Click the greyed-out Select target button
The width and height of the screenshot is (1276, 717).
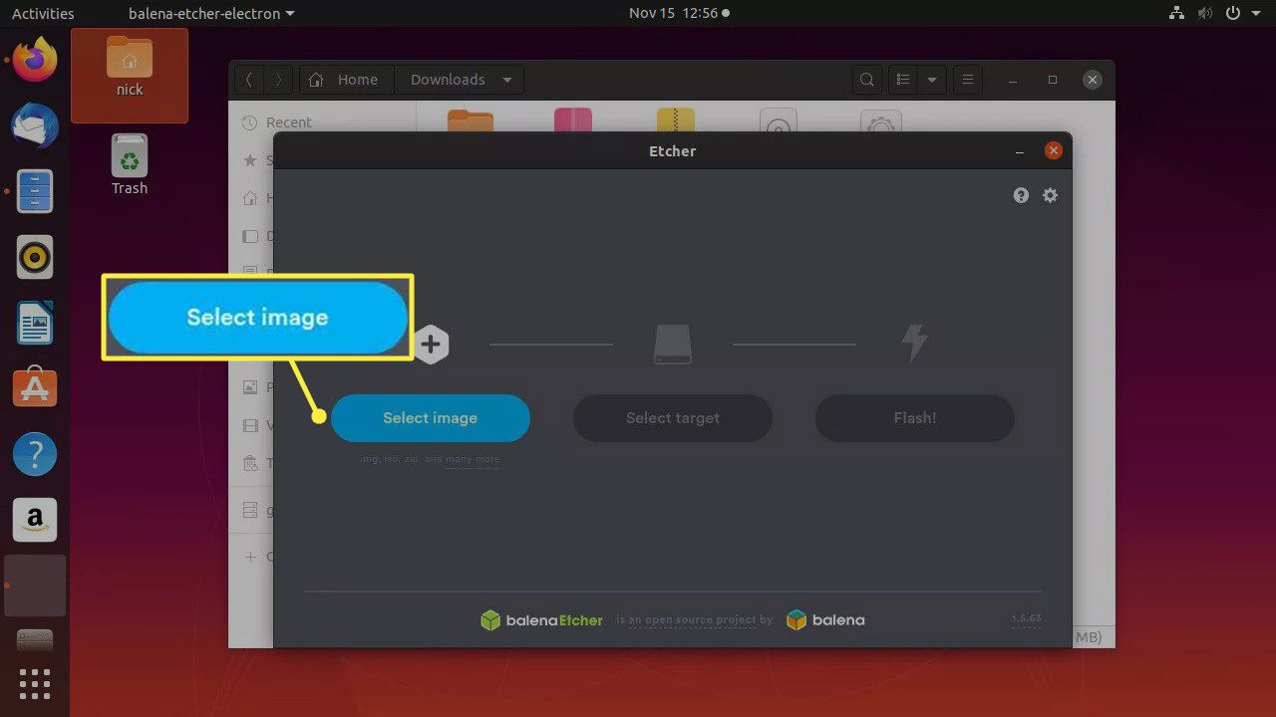(673, 418)
